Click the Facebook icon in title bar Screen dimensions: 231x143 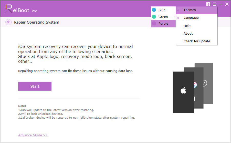[208, 4]
